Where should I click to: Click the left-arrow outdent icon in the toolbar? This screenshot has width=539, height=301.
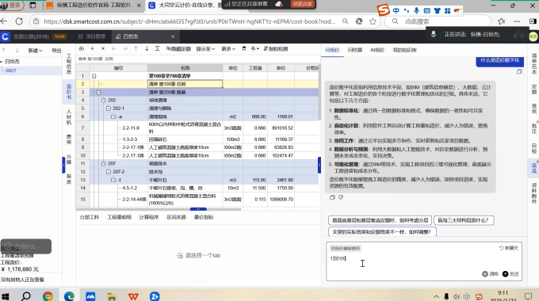coord(114,49)
